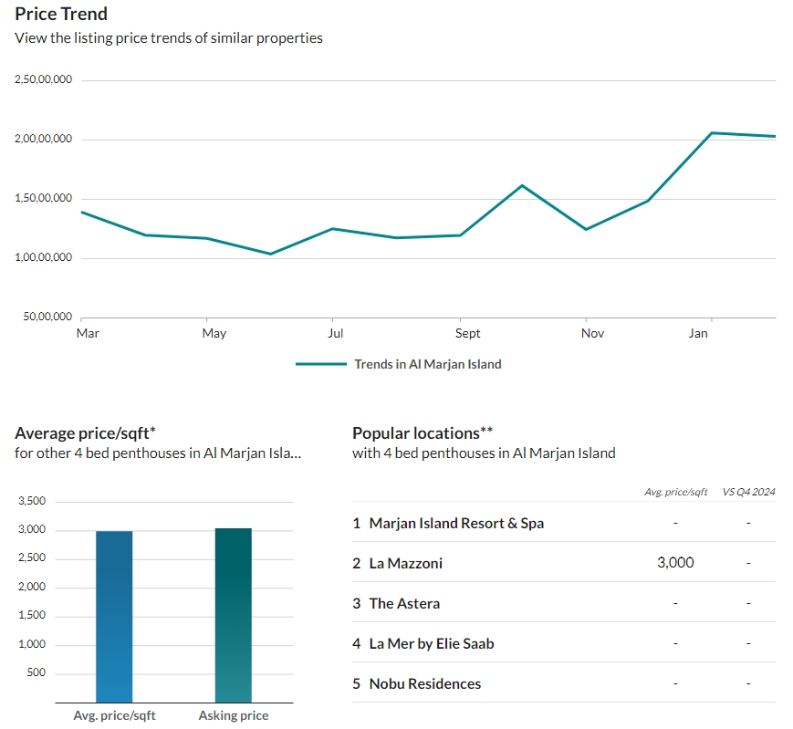Select the Sept label on the x-axis

(467, 333)
